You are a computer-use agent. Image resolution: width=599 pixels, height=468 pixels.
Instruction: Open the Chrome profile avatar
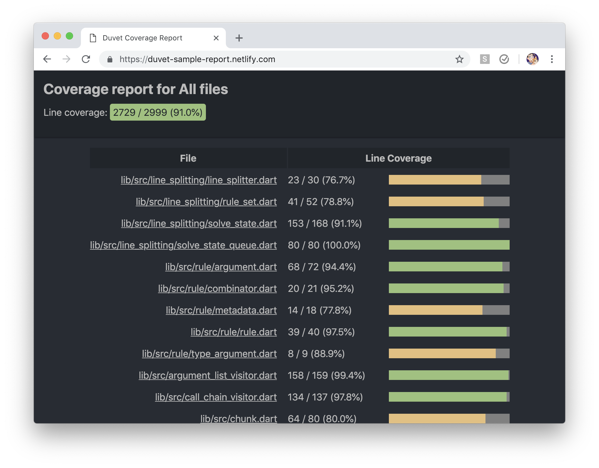[533, 59]
